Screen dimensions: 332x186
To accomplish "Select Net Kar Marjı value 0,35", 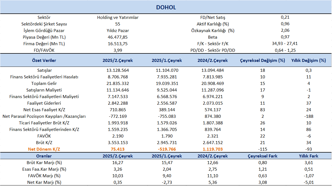I will tap(118, 182).
